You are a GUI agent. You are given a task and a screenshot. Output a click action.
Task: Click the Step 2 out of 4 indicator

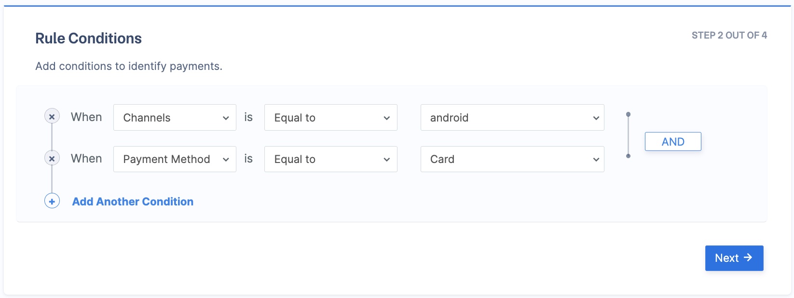[729, 35]
